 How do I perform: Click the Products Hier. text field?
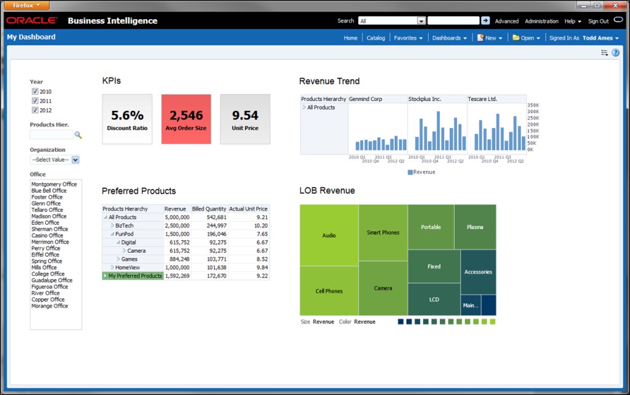point(52,135)
